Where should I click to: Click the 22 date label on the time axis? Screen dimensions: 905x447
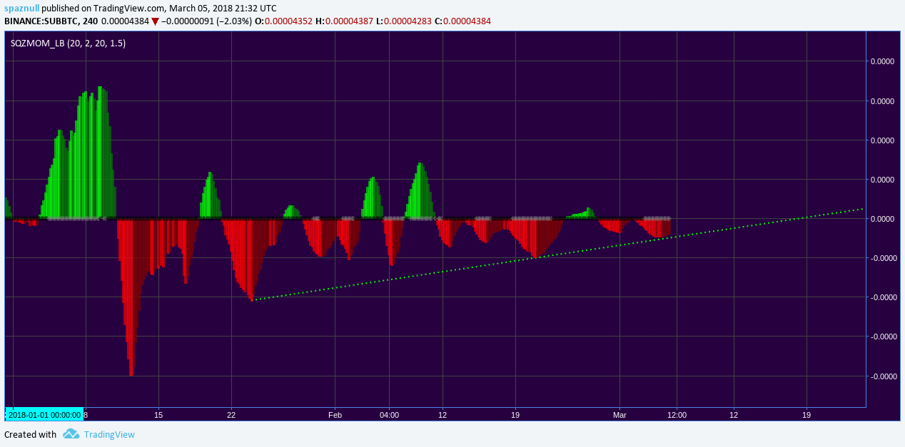231,414
